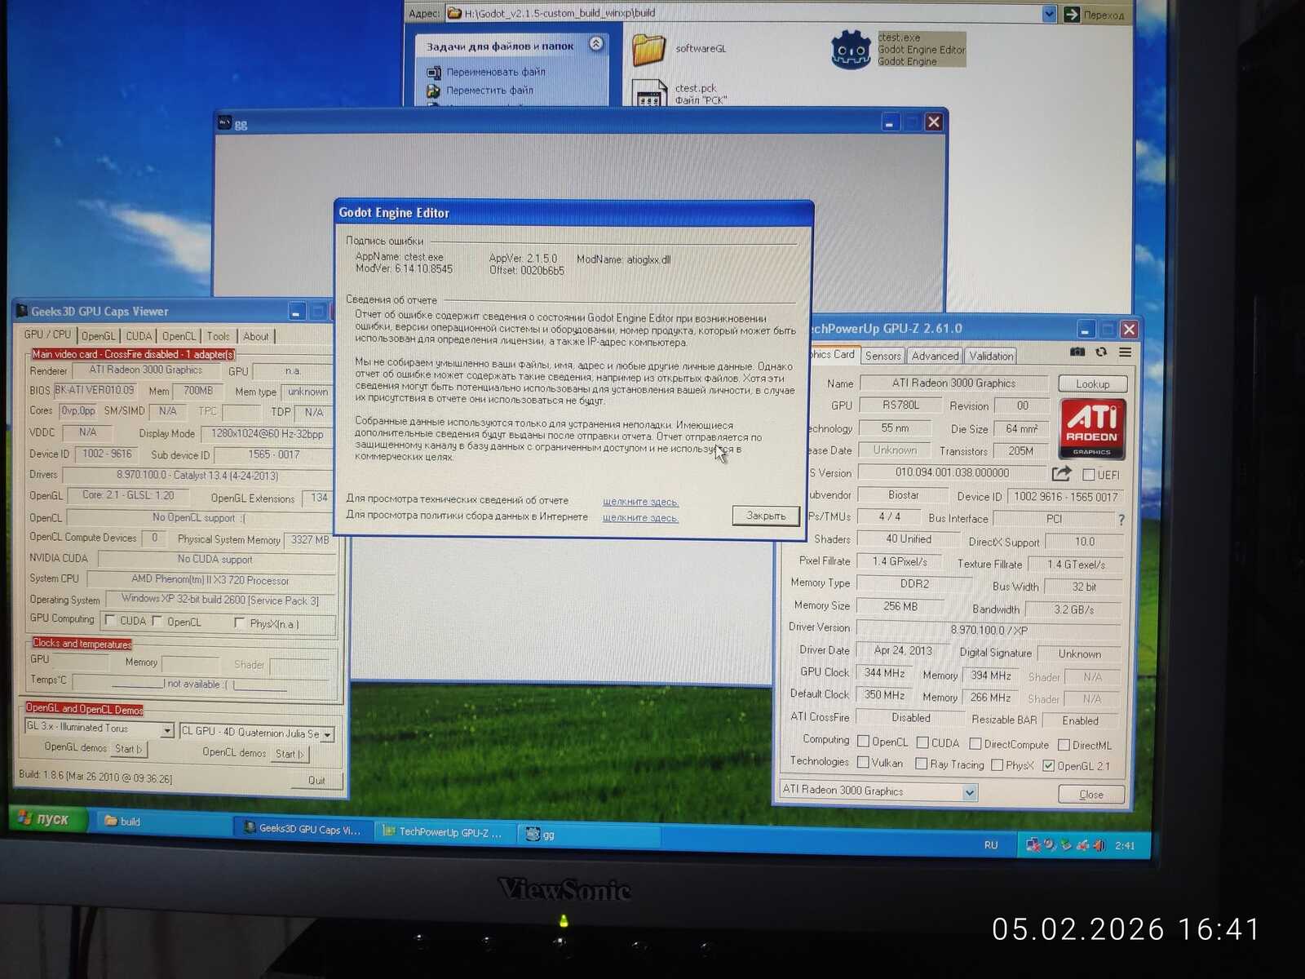
Task: Click the Geeks3D GPU Caps Viewer title icon
Action: coord(21,311)
